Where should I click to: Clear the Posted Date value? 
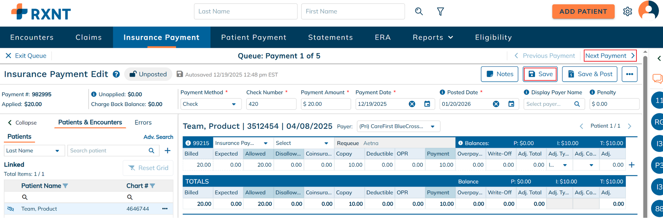(496, 104)
